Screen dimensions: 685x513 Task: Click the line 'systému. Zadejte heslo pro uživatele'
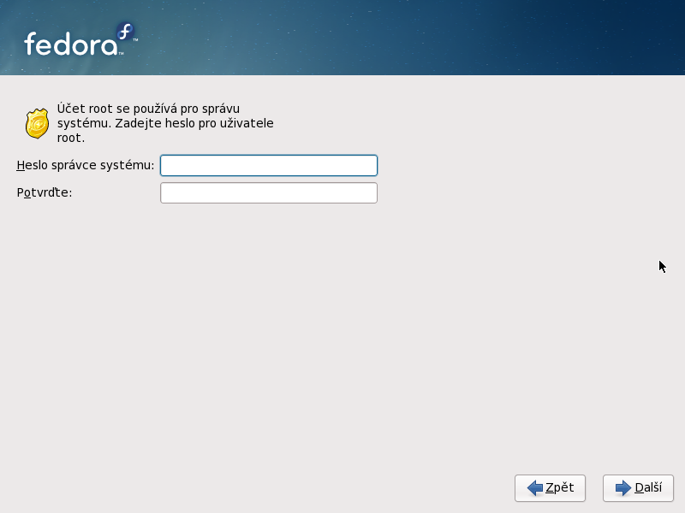pyautogui.click(x=165, y=123)
